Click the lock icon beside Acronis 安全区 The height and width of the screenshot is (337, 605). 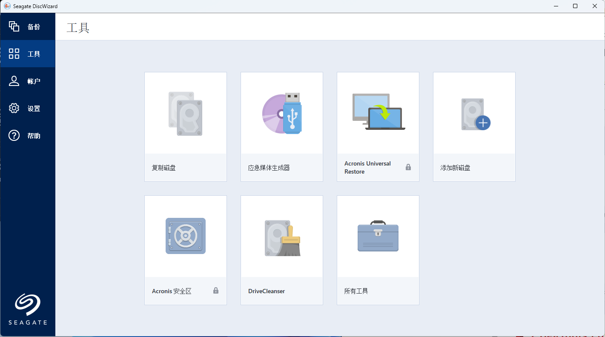pos(216,291)
